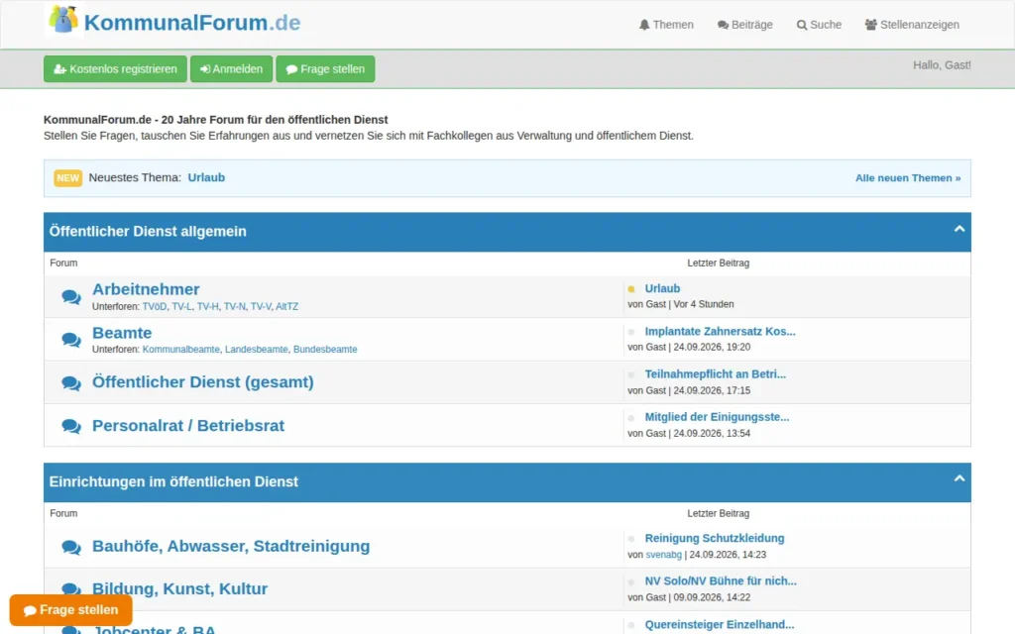1015x634 pixels.
Task: Open Alle neuen Themen link
Action: [x=908, y=178]
